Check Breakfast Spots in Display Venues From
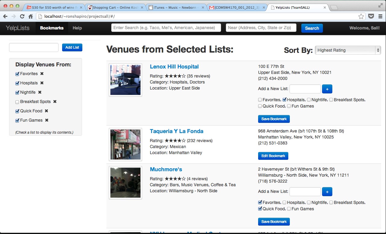386x234 pixels. [x=17, y=102]
